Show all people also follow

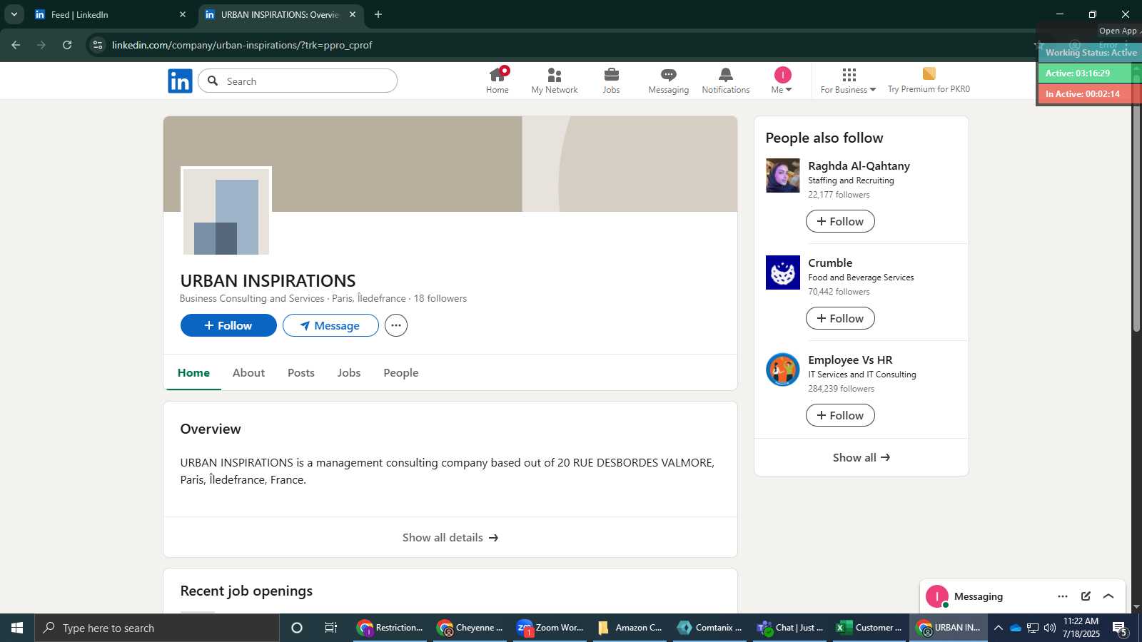tap(861, 457)
